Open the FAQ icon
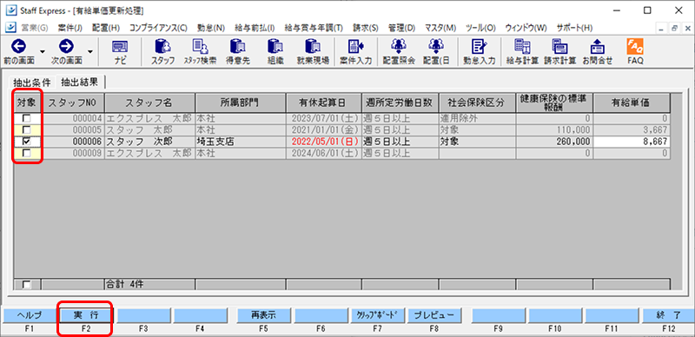Viewport: 695px width, 337px height. 635,47
